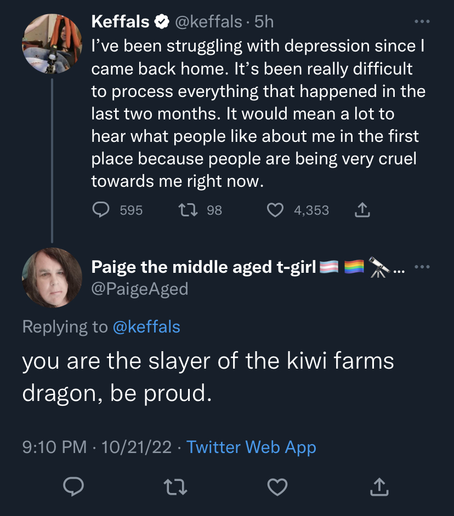Screen dimensions: 454x516
Task: Share Keffals' tweet via share icon
Action: click(362, 210)
